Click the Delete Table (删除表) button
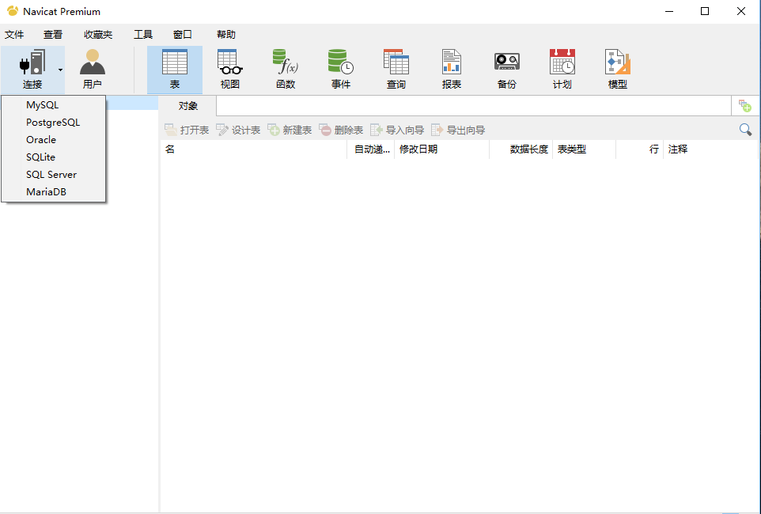 (x=341, y=130)
